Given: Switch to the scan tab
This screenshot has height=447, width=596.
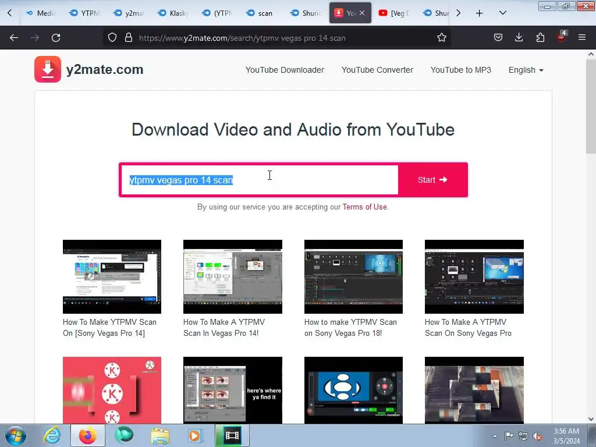Looking at the screenshot, I should pos(261,13).
